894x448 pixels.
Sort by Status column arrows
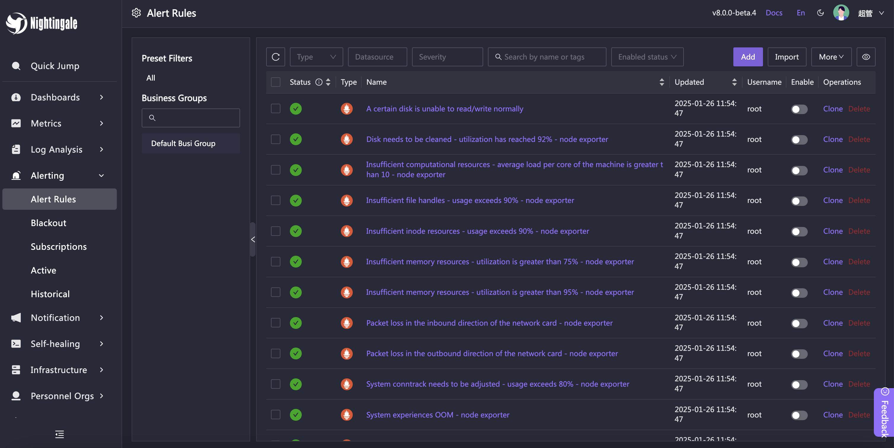pyautogui.click(x=328, y=82)
